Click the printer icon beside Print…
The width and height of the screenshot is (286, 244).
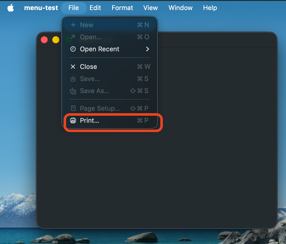coord(73,120)
